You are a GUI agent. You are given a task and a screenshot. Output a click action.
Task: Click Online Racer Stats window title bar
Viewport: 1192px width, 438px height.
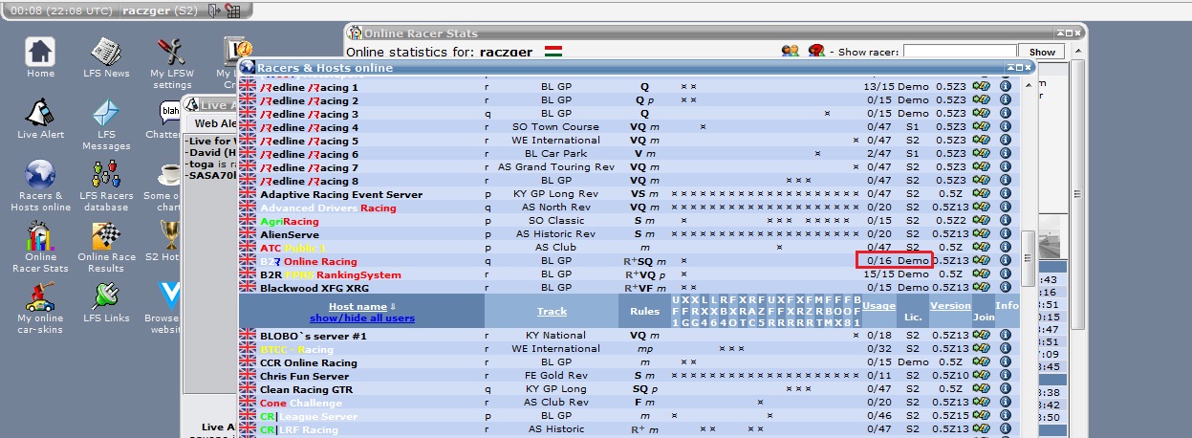tap(714, 33)
